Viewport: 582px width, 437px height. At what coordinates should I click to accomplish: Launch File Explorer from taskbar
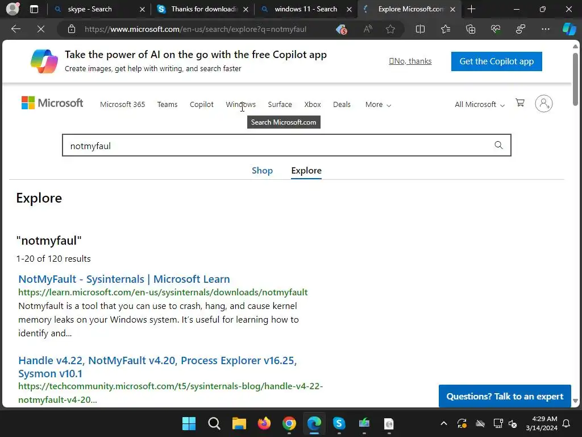[239, 423]
